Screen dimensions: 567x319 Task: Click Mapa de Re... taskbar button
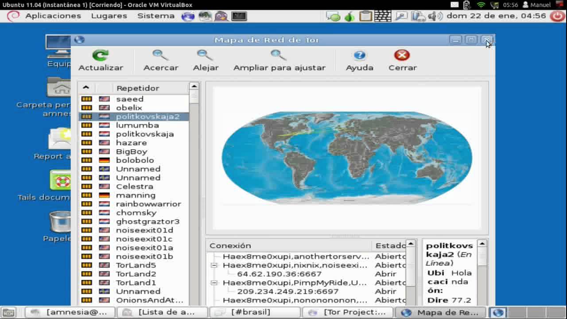[x=440, y=312]
